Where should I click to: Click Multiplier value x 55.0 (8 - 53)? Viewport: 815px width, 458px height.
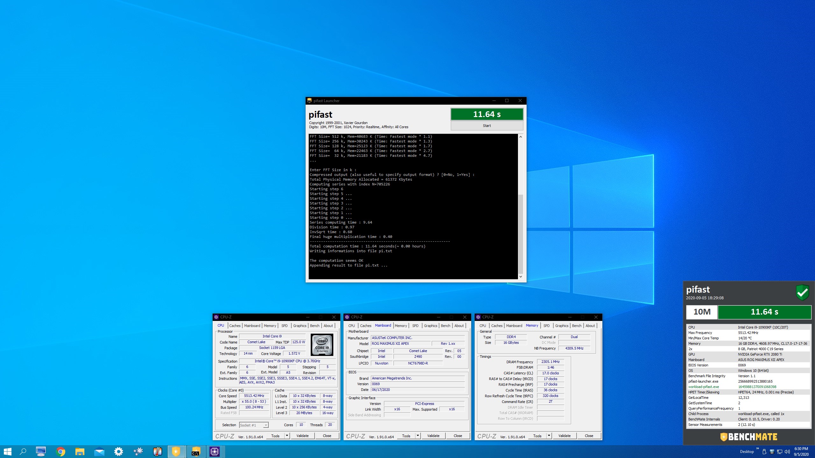click(x=254, y=401)
